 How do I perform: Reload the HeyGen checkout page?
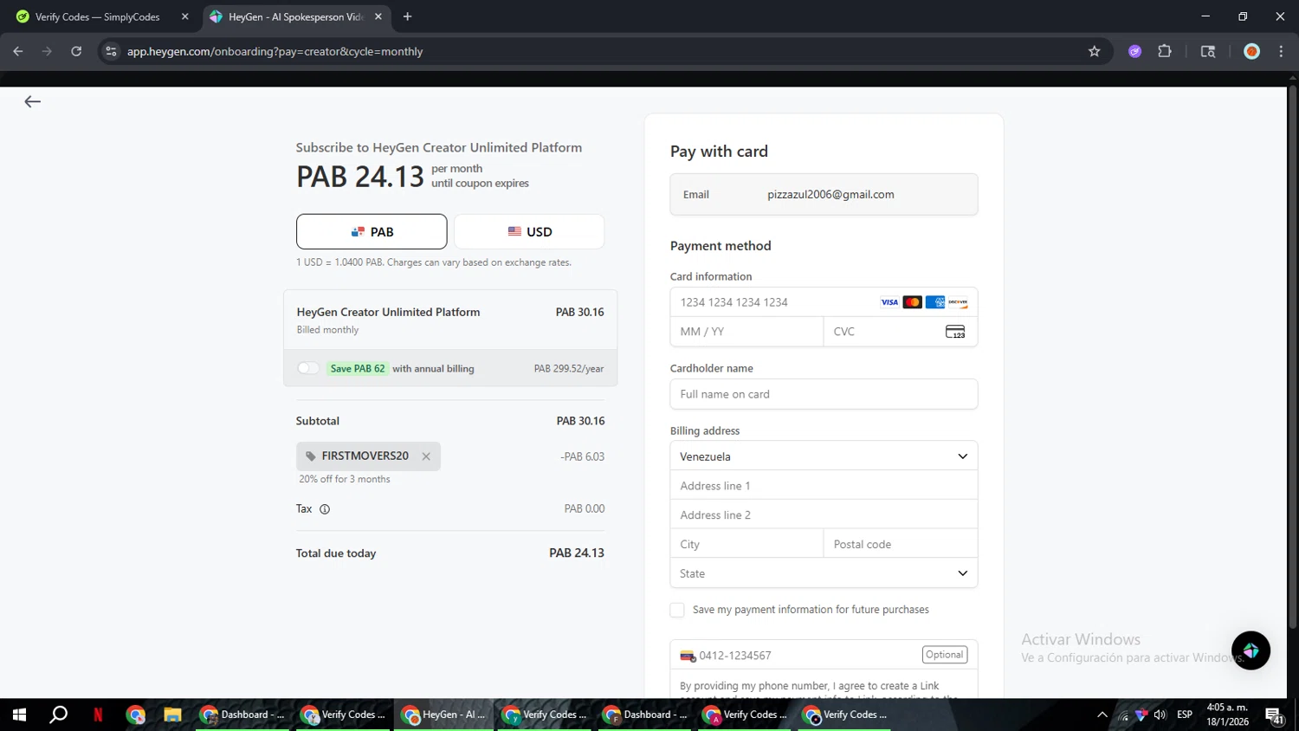[x=76, y=51]
